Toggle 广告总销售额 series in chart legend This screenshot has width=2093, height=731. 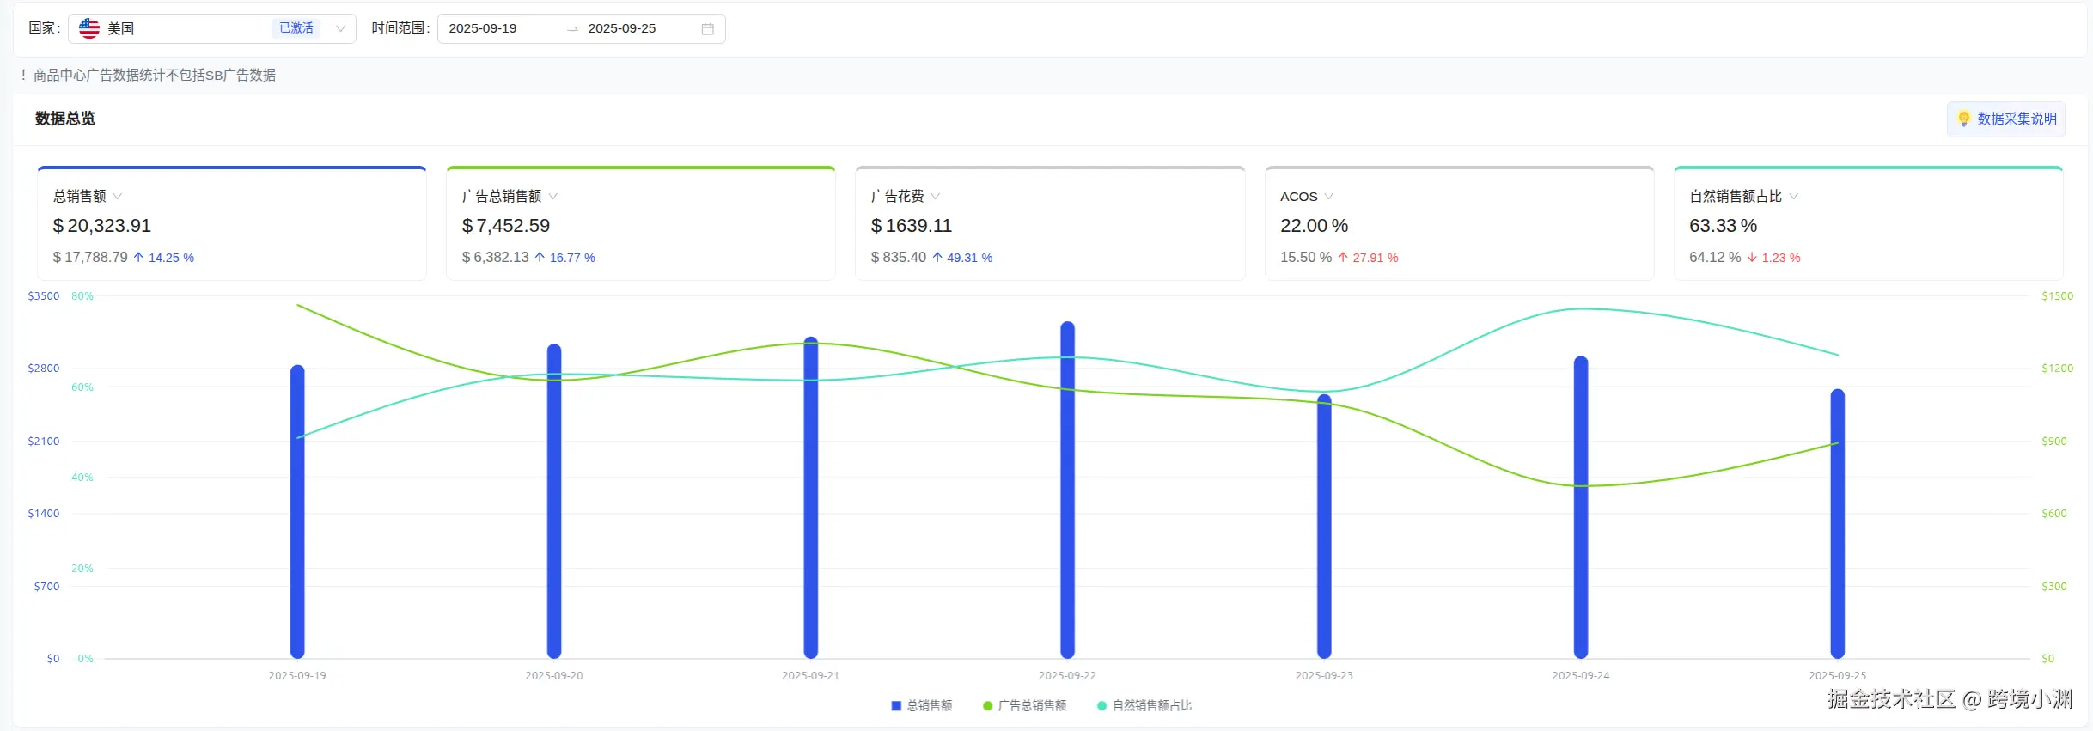coord(1024,705)
